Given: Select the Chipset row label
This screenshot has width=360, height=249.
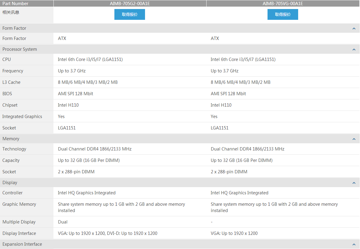Looking at the screenshot, I should [10, 105].
